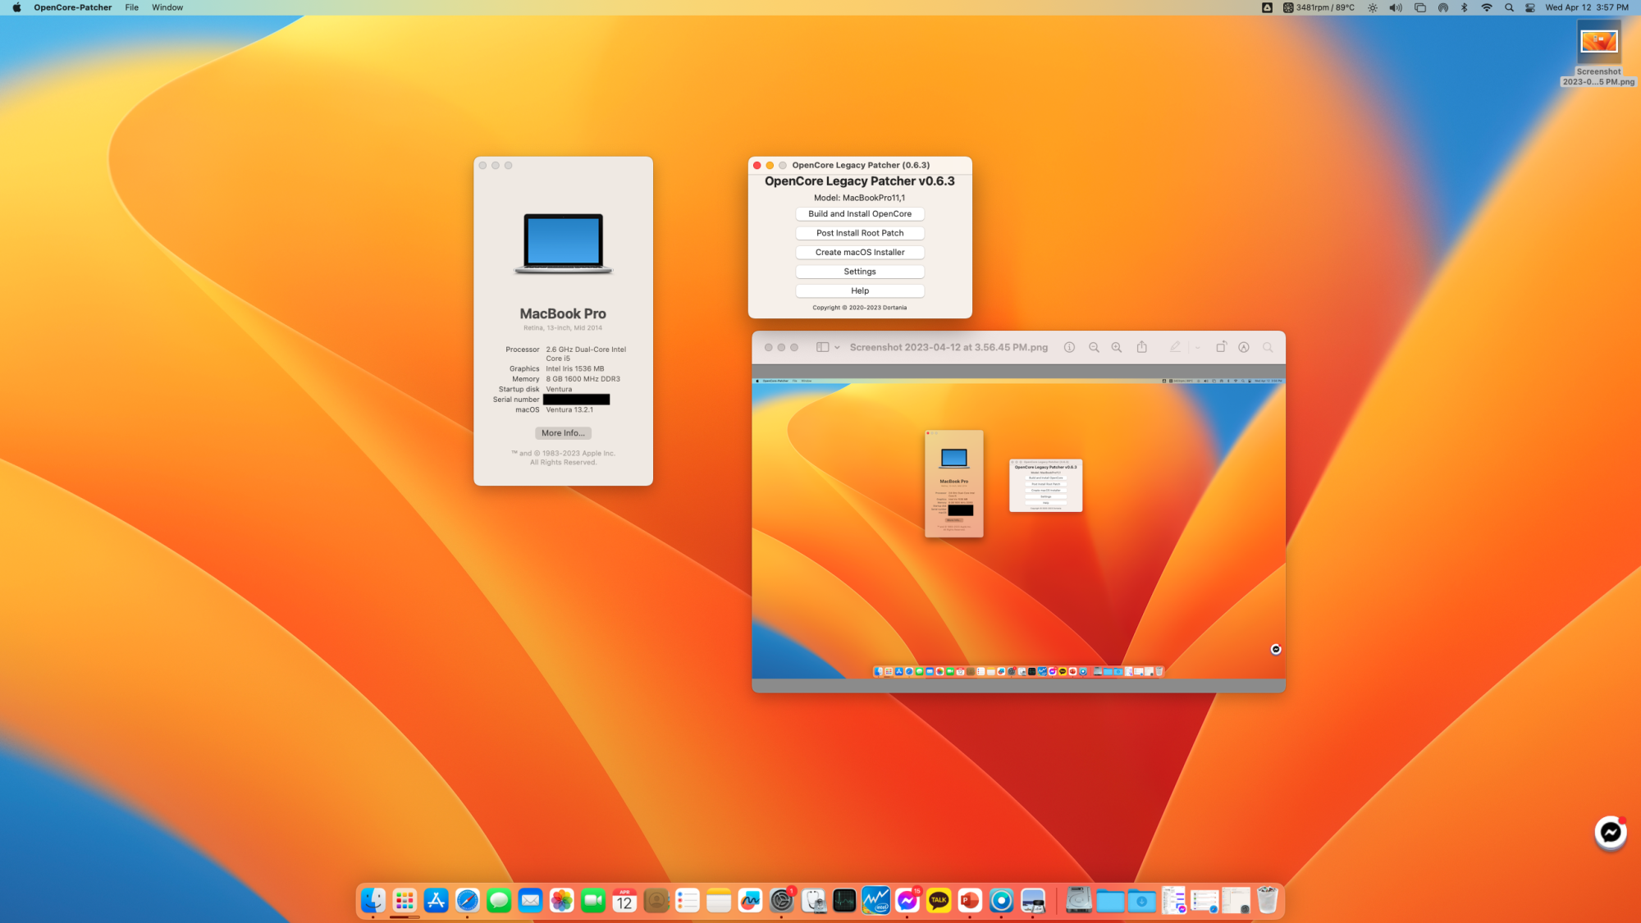
Task: Open Launchpad from the Dock
Action: click(405, 901)
